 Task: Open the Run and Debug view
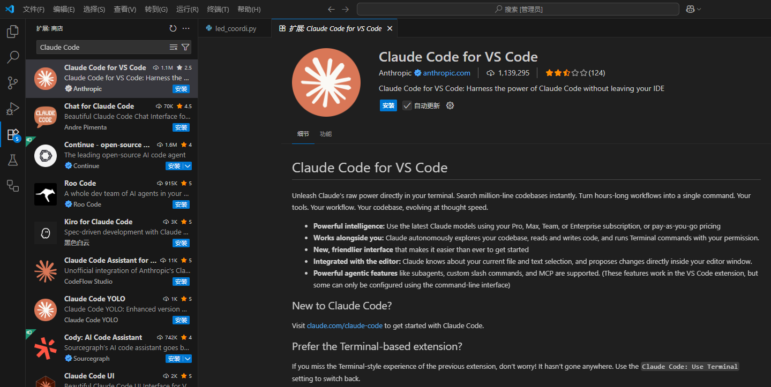click(13, 109)
